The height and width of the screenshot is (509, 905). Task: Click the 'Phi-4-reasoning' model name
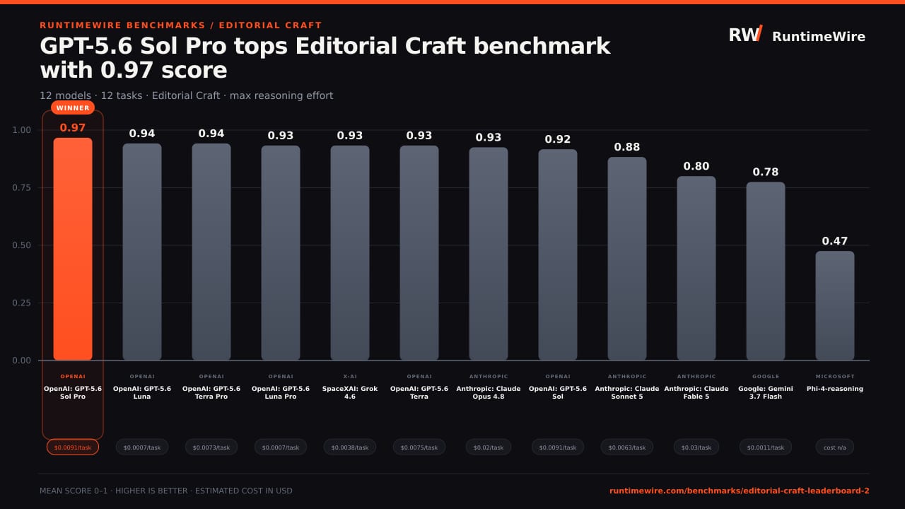coord(835,389)
